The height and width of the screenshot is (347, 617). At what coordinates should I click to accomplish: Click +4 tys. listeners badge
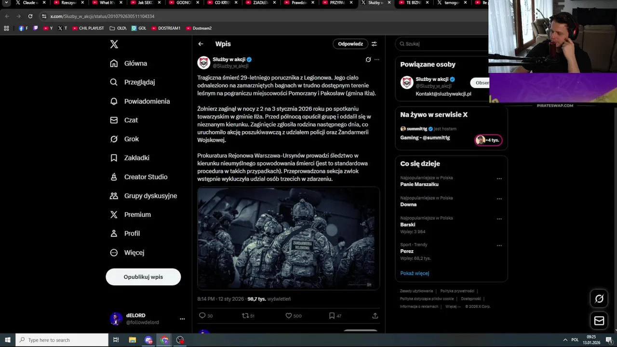(x=489, y=140)
